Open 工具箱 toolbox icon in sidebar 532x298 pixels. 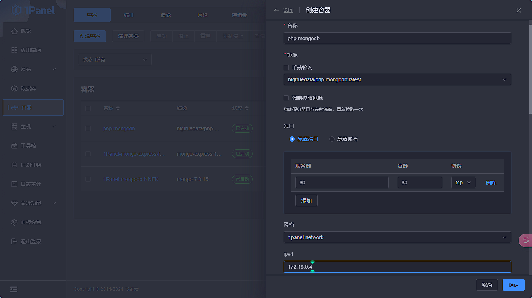point(14,146)
